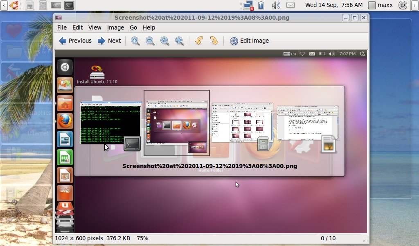419x246 pixels.
Task: Select the image viewer thumbnail in switcher
Action: 177,123
